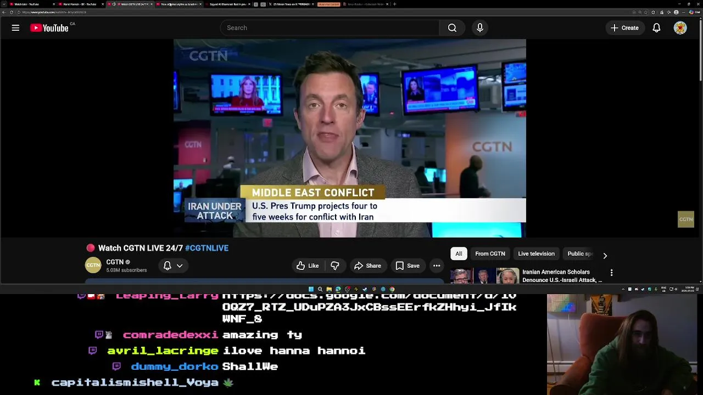Open the Create upload menu
The width and height of the screenshot is (703, 395).
(x=624, y=28)
